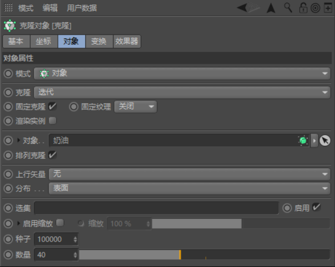Expand the 分布 dropdown showing 表面

point(189,189)
